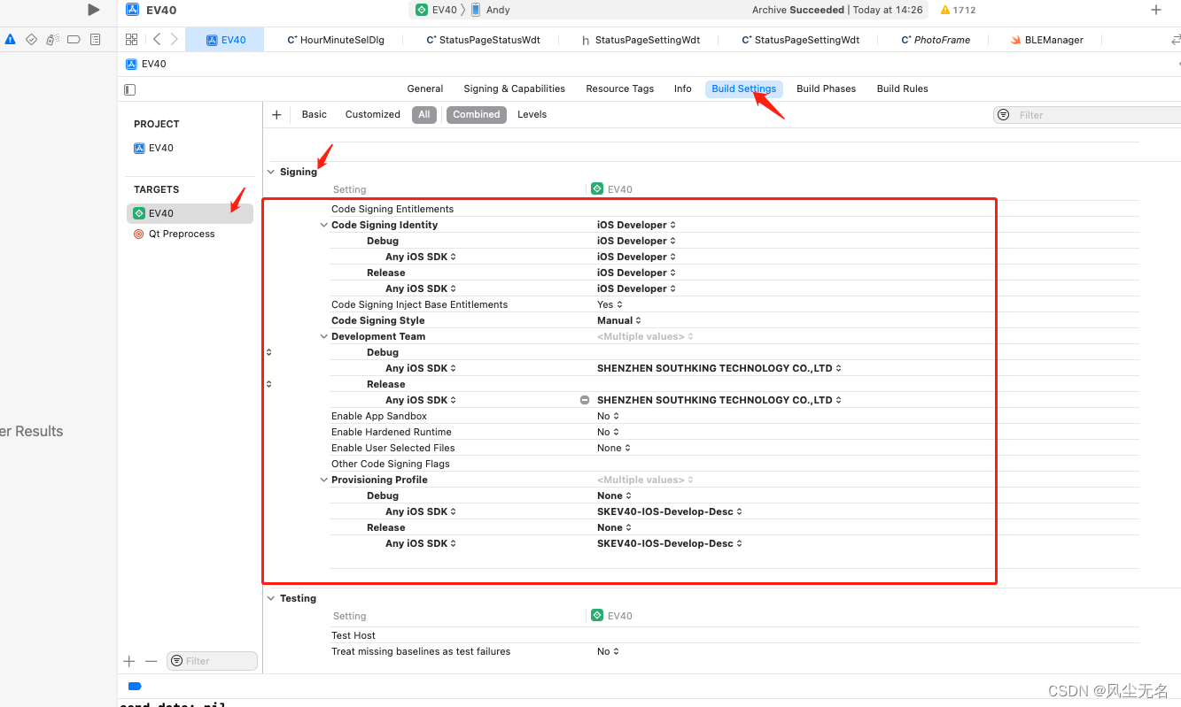Switch to PhotoFrame editor tab
This screenshot has height=707, width=1181.
[936, 40]
